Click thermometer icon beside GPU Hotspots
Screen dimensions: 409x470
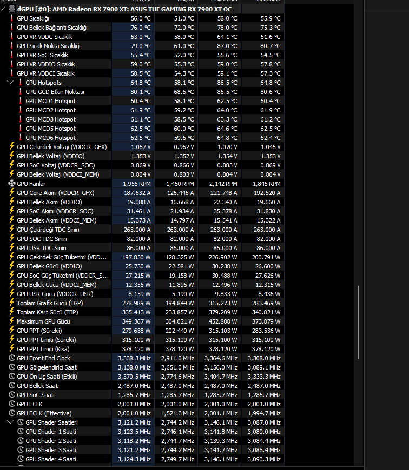click(x=21, y=83)
